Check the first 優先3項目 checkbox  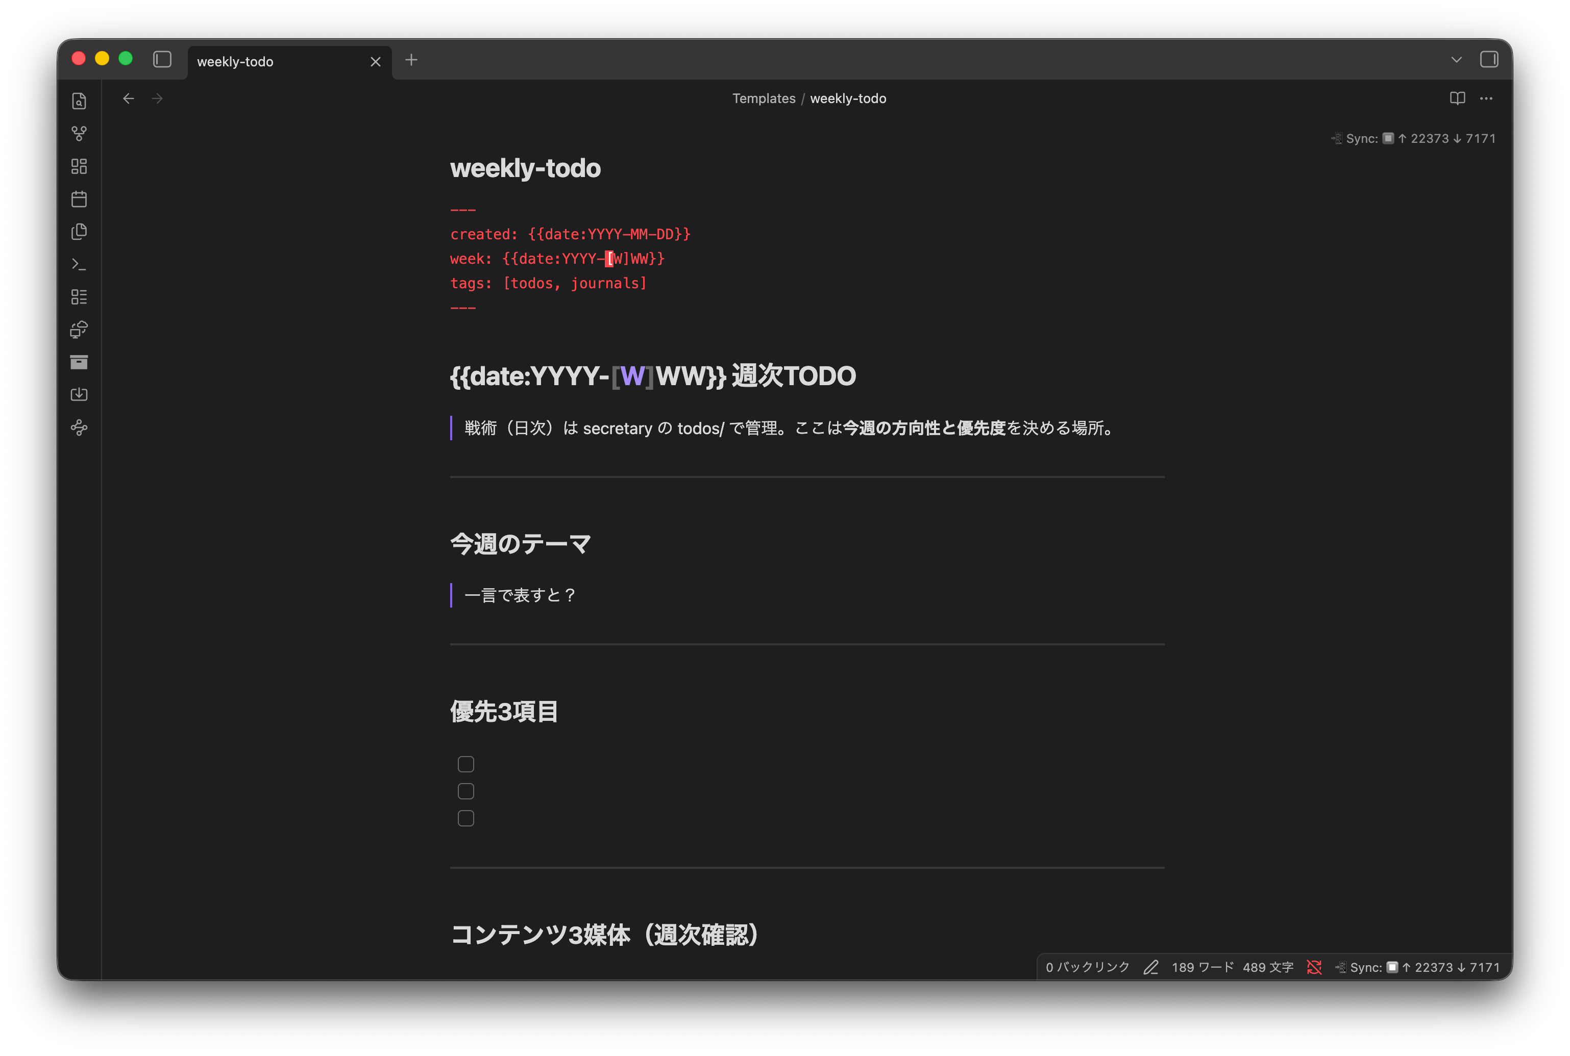coord(465,764)
